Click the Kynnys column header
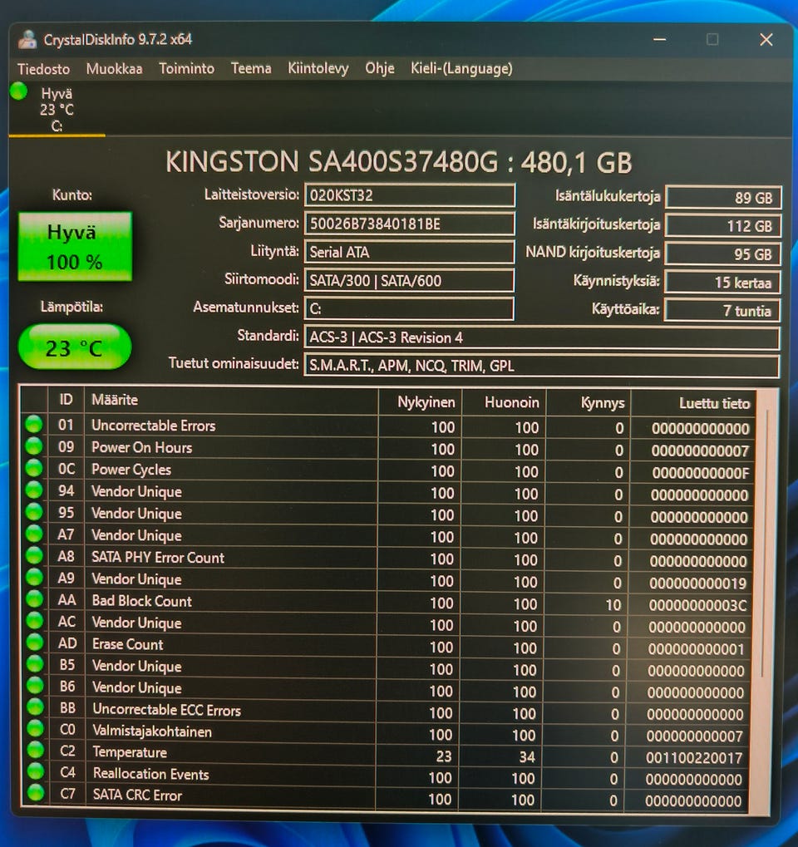This screenshot has width=798, height=847. 589,403
